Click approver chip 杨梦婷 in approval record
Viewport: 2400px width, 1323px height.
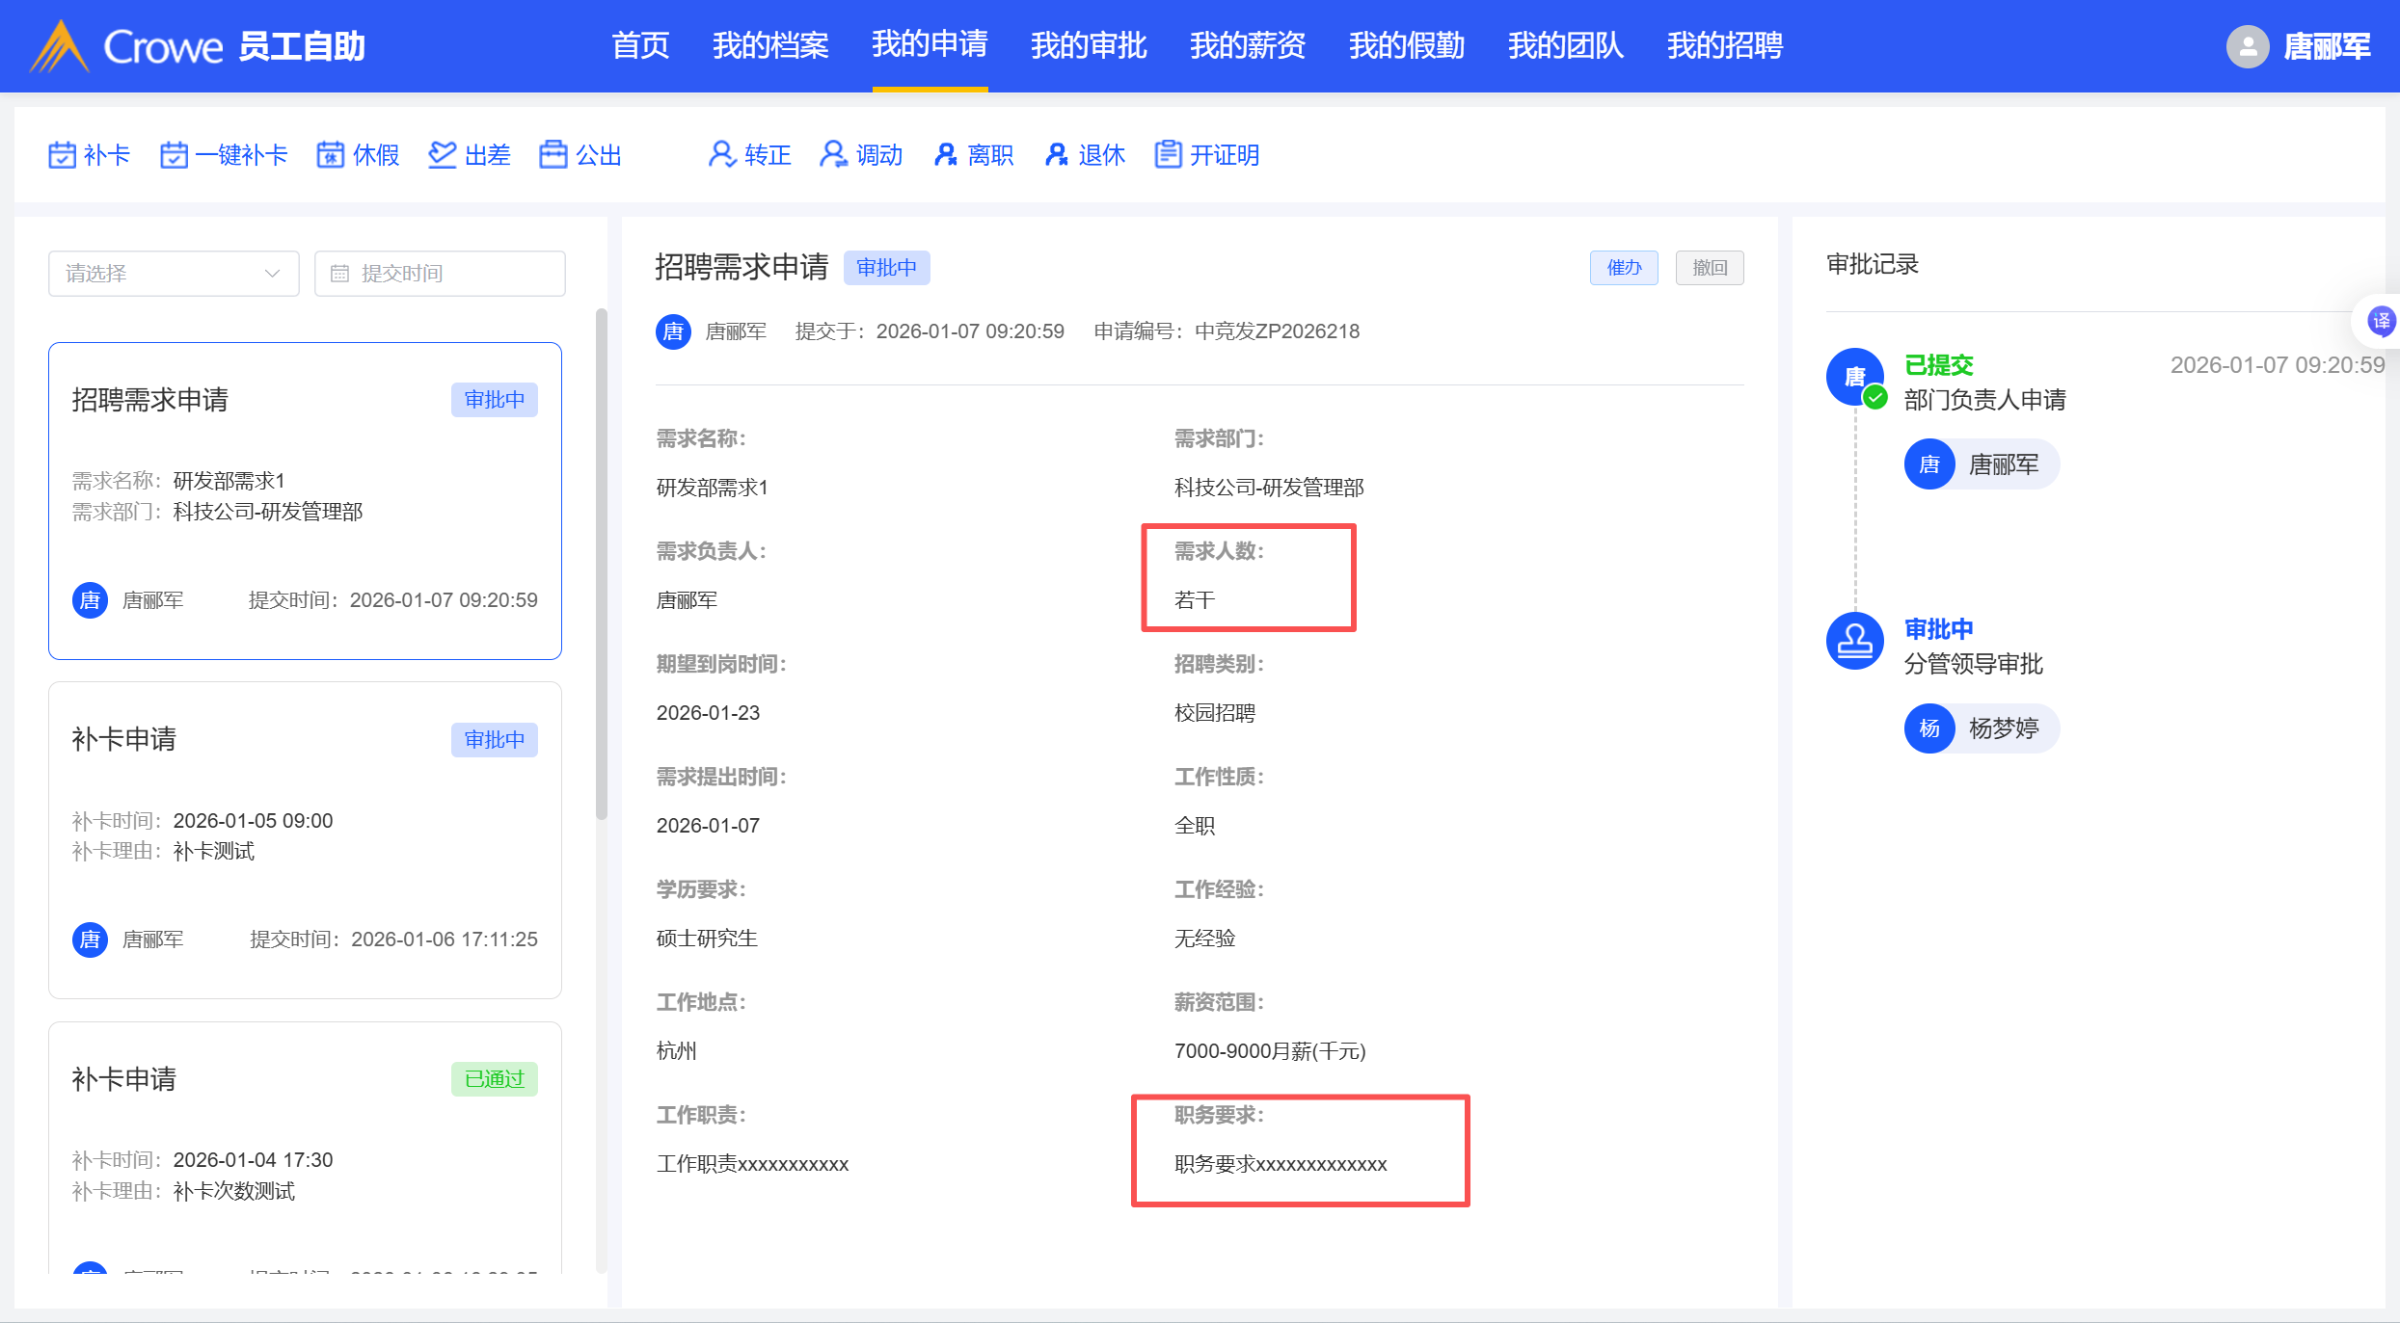(1982, 728)
